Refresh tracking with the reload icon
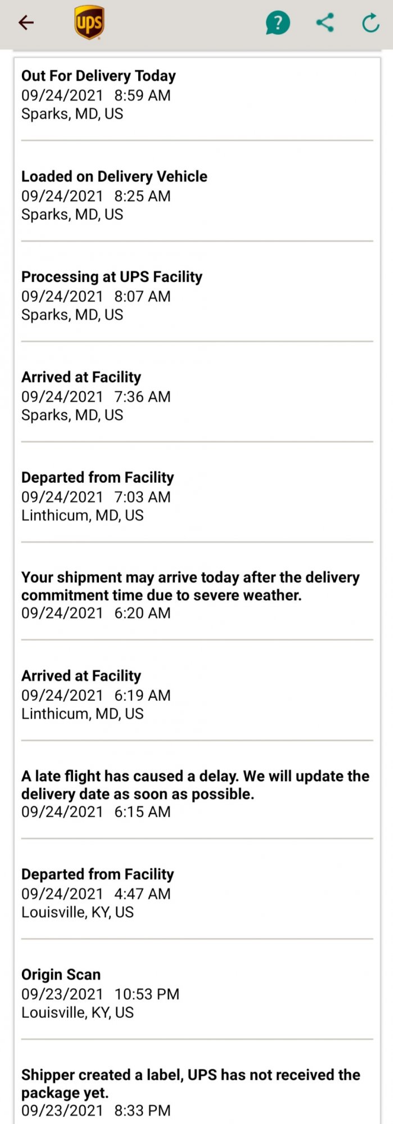393x1124 pixels. click(x=370, y=22)
